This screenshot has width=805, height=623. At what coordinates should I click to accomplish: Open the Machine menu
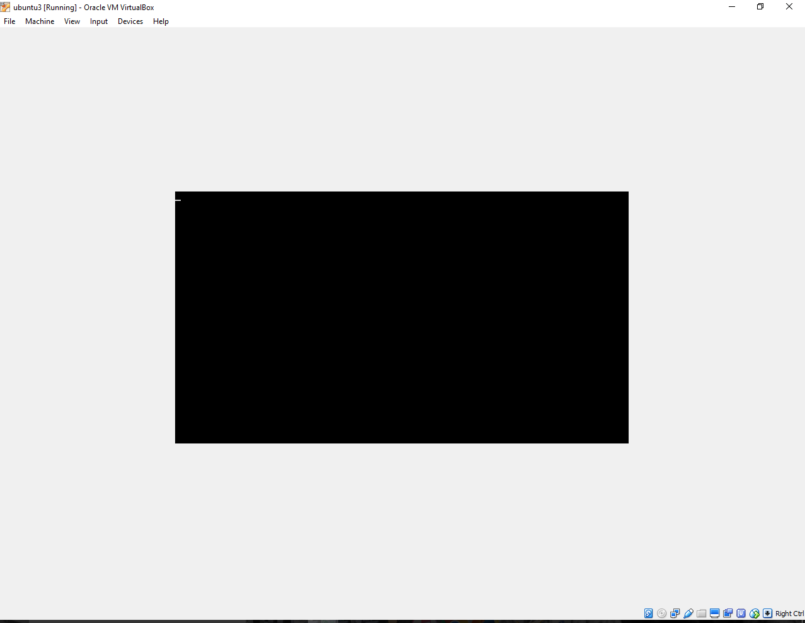[x=40, y=21]
